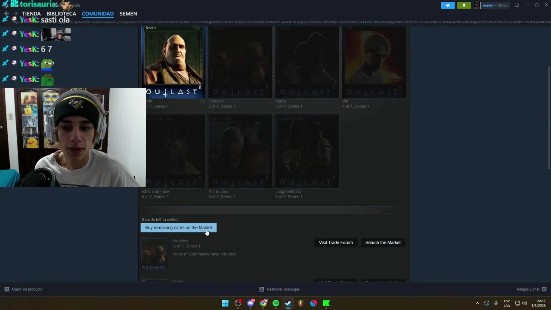Click the 'Heretics 2 of 7, Series 1' list label
The image size is (551, 310).
pos(186,244)
